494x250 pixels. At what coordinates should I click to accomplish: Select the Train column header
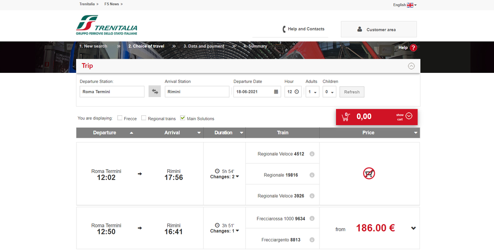pyautogui.click(x=283, y=133)
